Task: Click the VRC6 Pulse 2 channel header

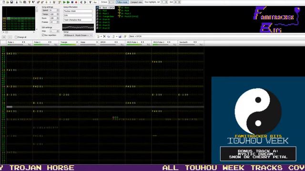Action: pos(164,43)
